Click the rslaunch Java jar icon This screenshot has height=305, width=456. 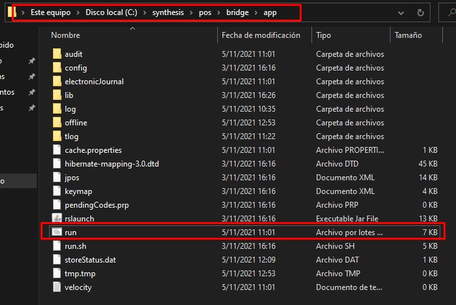pyautogui.click(x=56, y=219)
